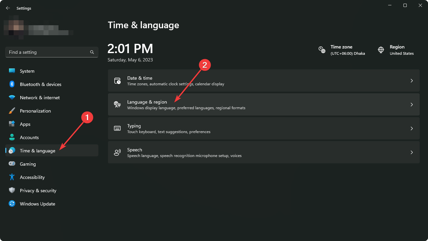Open Windows Update page

coord(52,204)
